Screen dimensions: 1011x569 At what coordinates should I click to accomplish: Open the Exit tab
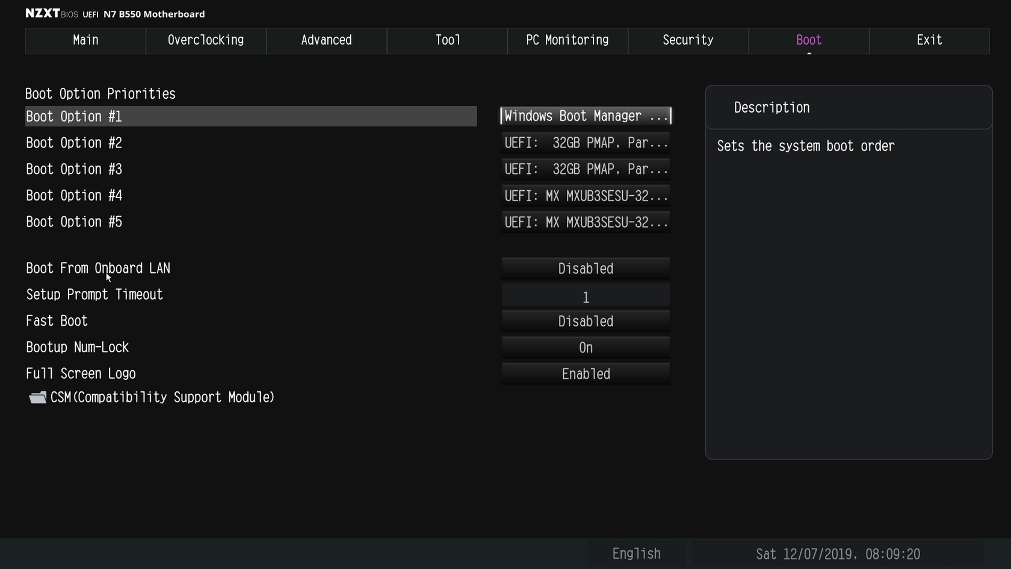pos(929,40)
